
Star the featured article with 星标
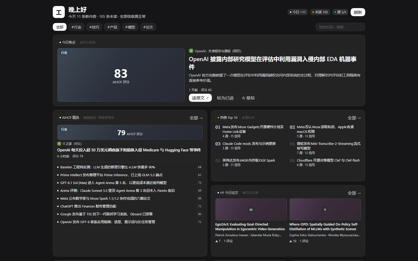coord(248,98)
